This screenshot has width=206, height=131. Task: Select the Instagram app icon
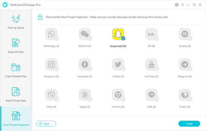51,64
